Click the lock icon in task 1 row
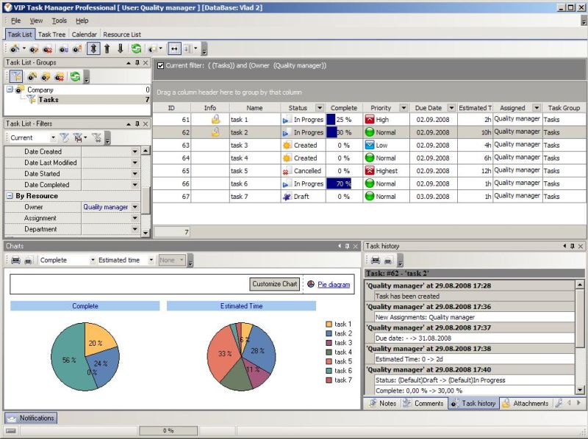Image resolution: width=588 pixels, height=439 pixels. pos(215,119)
